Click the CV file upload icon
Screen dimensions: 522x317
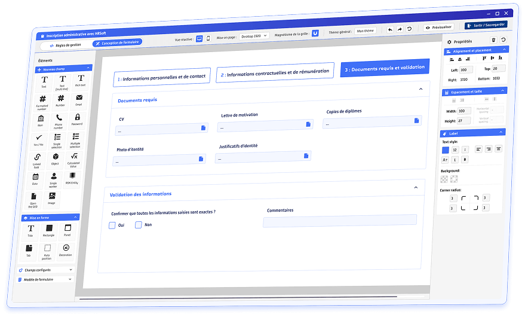pos(204,127)
